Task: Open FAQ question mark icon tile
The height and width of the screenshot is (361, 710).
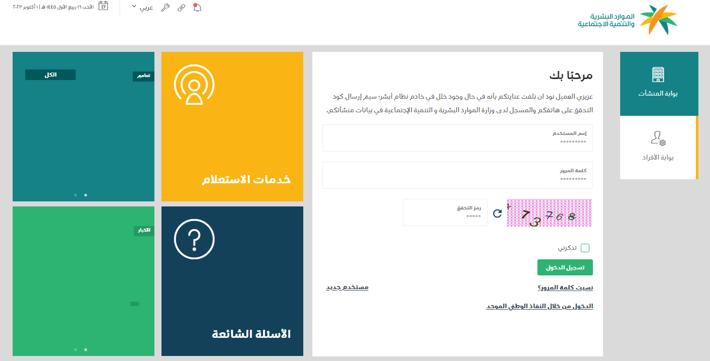Action: (194, 239)
